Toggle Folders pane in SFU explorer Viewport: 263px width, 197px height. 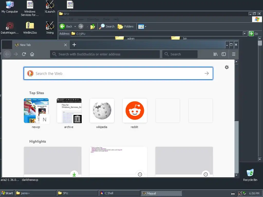[125, 26]
